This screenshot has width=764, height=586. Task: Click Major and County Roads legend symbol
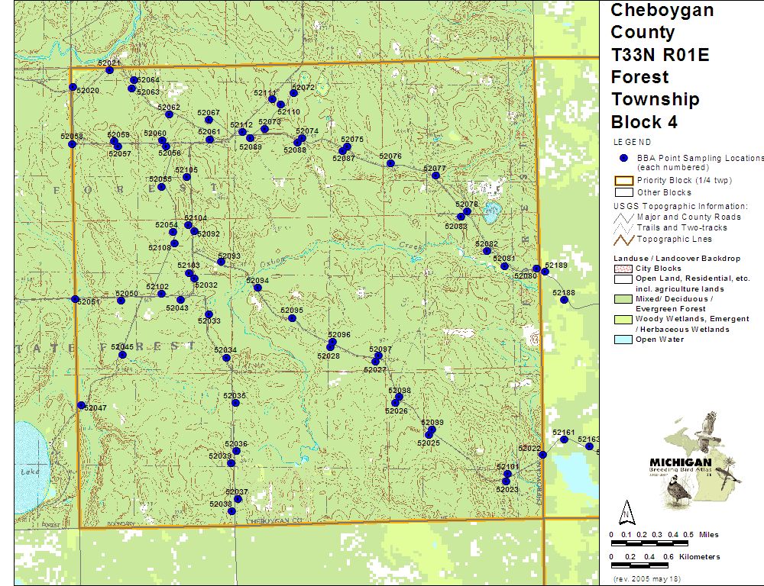[x=623, y=217]
